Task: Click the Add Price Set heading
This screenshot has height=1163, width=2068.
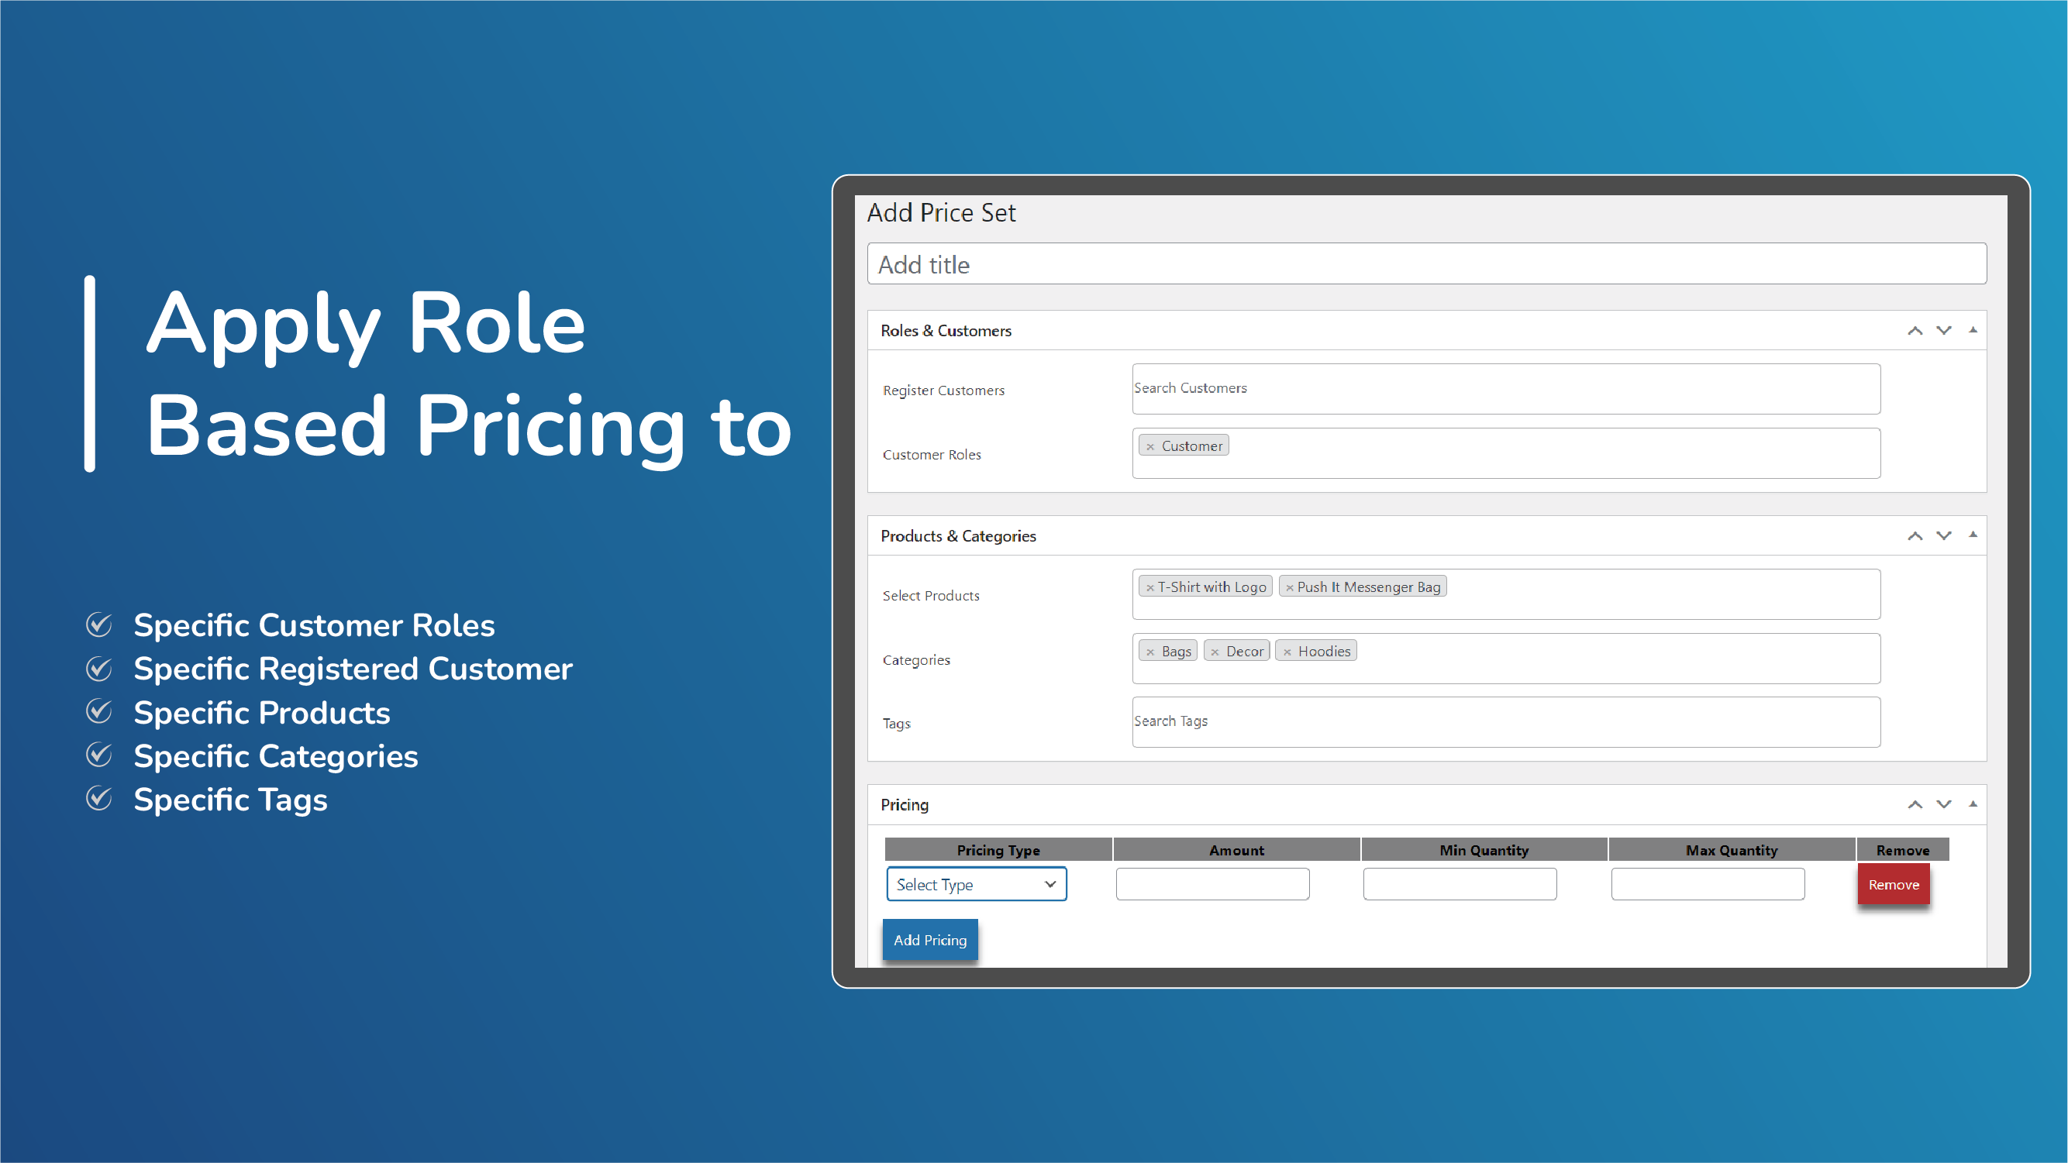Action: tap(941, 213)
